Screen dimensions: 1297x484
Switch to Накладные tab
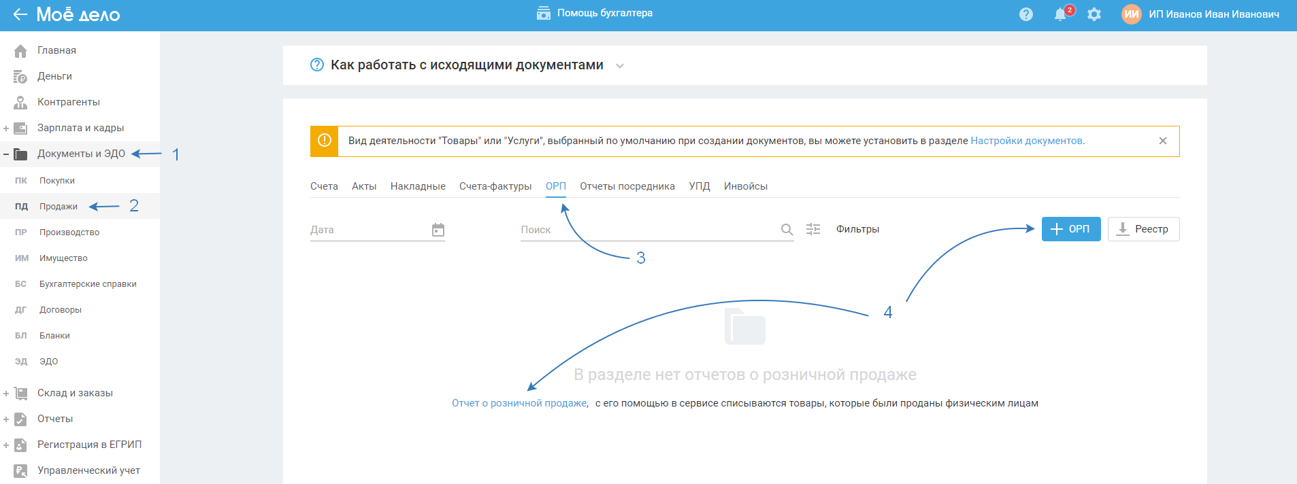pyautogui.click(x=418, y=186)
